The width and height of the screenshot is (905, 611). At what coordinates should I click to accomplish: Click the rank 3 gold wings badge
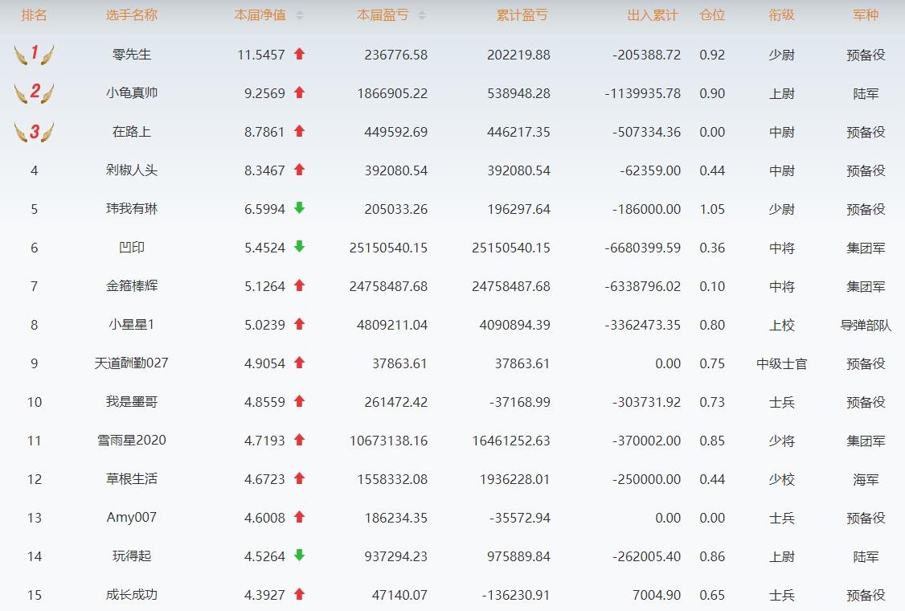click(34, 132)
